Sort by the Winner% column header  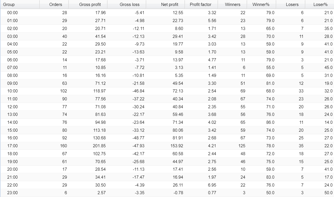tap(261, 5)
